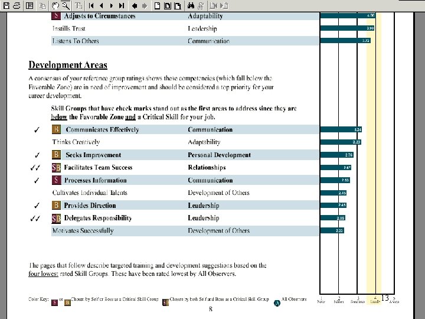This screenshot has height=319, width=425.
Task: Go to the next page
Action: [112, 5]
